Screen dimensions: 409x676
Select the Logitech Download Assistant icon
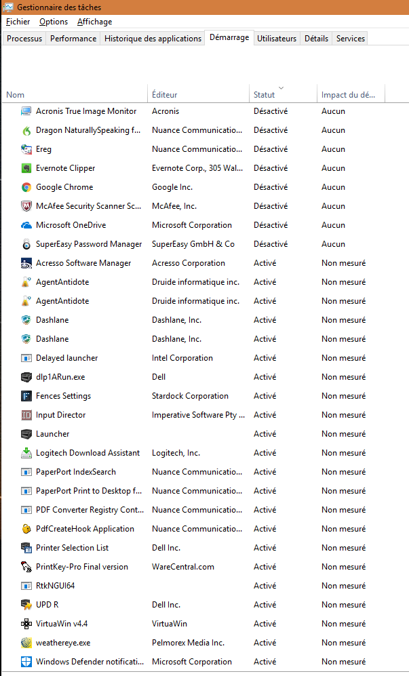[x=26, y=453]
